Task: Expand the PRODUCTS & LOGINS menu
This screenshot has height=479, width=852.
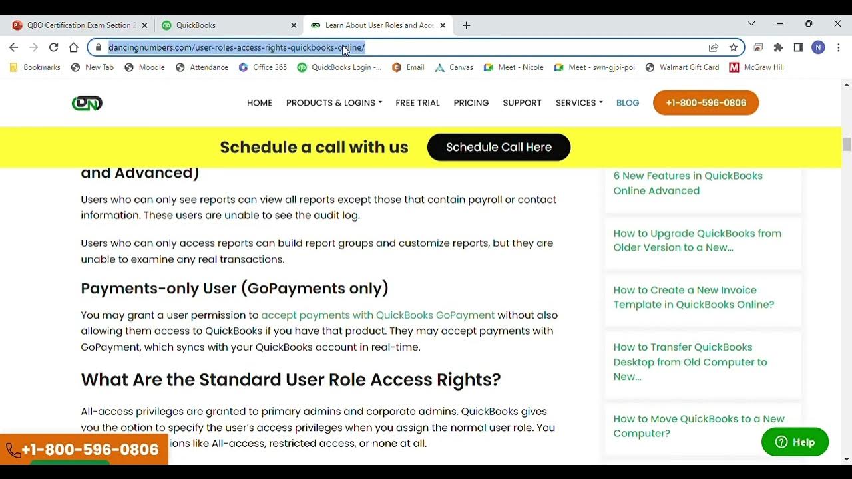Action: point(334,103)
